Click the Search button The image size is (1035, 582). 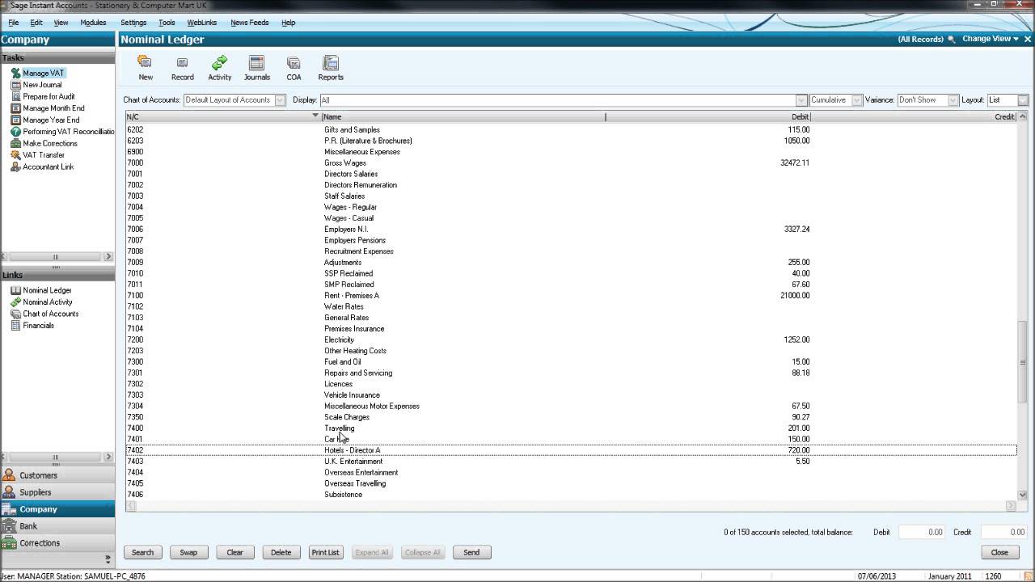click(142, 552)
